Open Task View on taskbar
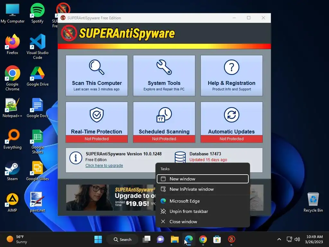The height and width of the screenshot is (247, 329). point(147,239)
